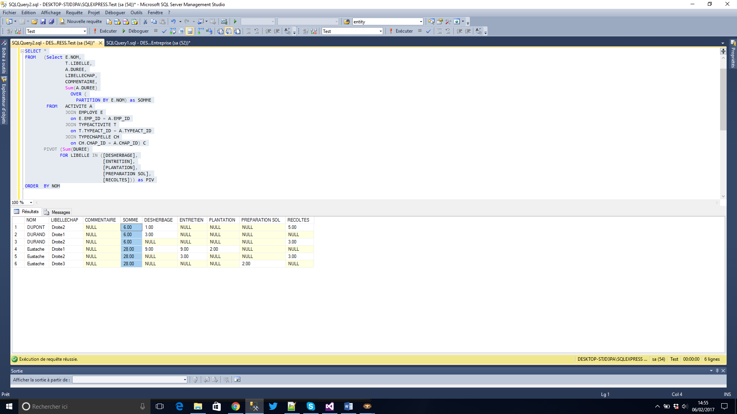
Task: Click the Save All icon
Action: (x=51, y=22)
